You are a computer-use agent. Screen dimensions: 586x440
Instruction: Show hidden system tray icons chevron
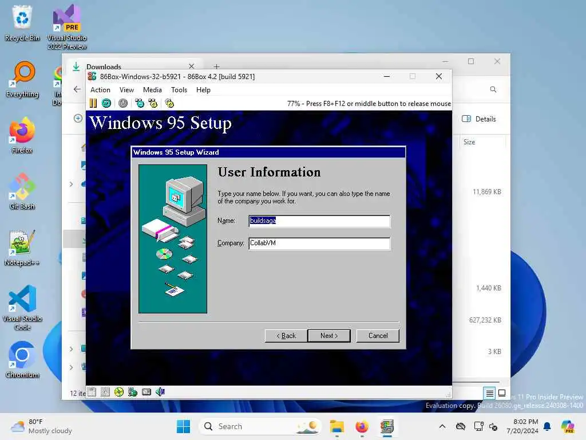point(442,426)
